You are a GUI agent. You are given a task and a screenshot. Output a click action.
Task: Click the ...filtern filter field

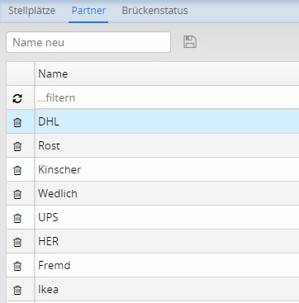(168, 98)
